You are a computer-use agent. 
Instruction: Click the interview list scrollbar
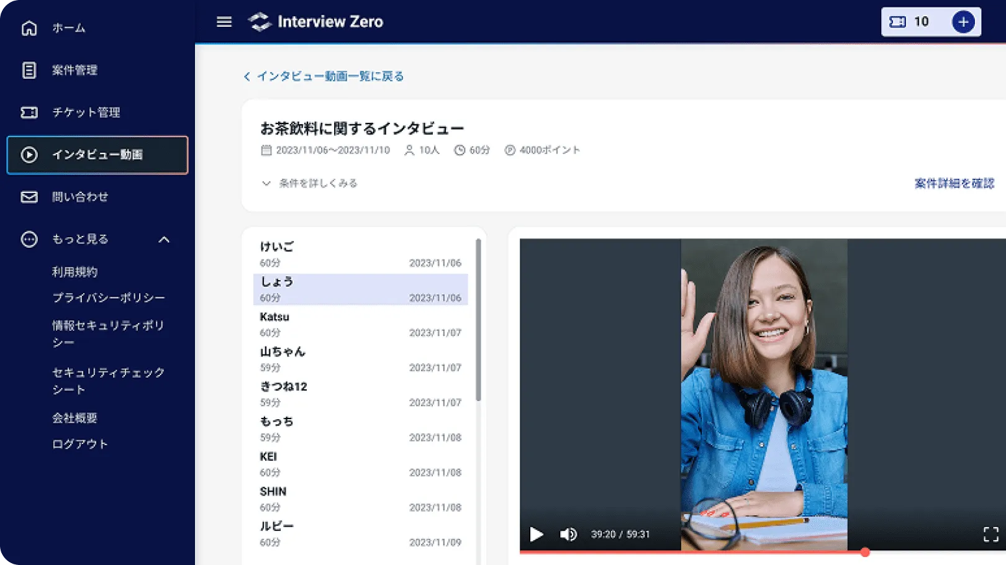coord(478,320)
